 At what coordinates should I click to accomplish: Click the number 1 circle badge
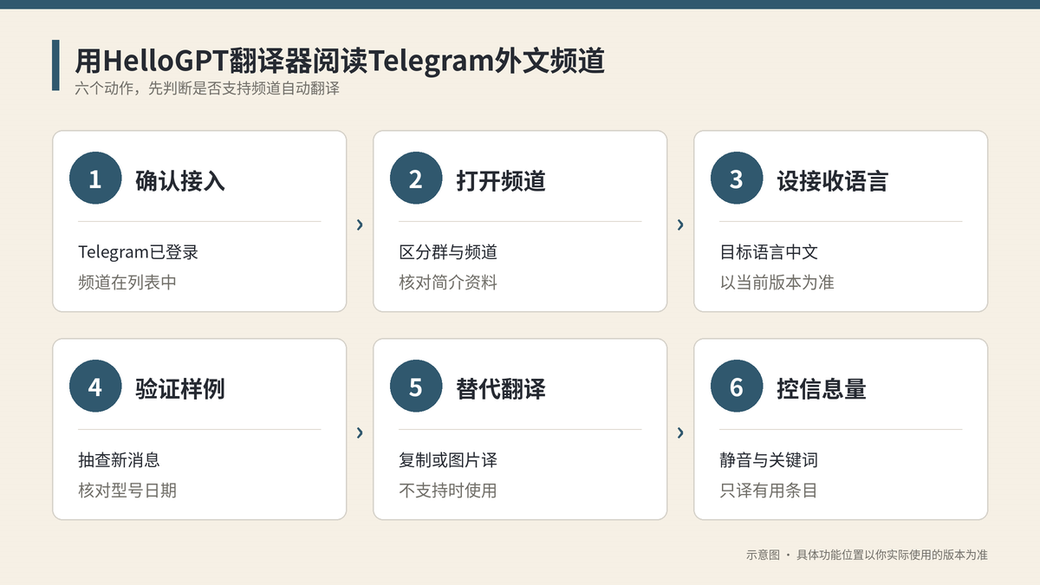point(95,179)
